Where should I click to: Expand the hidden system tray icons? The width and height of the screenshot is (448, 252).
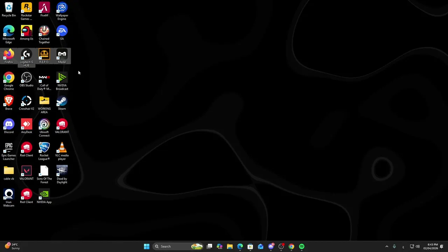tap(387, 246)
